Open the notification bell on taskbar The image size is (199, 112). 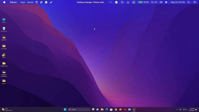pyautogui.click(x=196, y=110)
